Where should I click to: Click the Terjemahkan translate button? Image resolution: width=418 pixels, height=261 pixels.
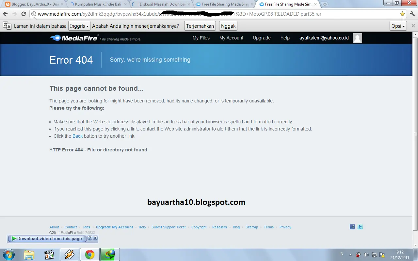point(200,26)
